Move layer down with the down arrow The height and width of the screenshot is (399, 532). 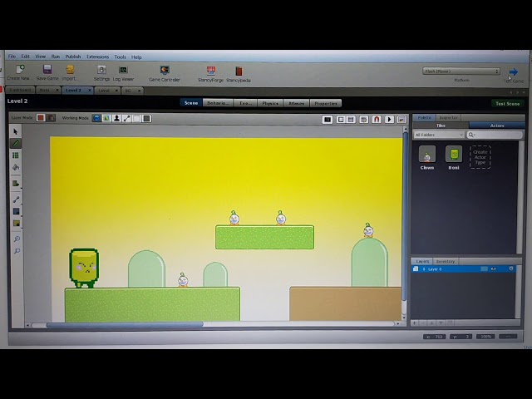pyautogui.click(x=441, y=323)
